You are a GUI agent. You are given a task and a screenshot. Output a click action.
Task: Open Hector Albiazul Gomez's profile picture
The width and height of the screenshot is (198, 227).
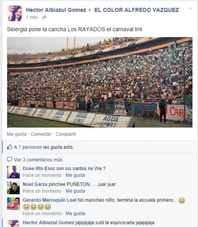[x=15, y=13]
